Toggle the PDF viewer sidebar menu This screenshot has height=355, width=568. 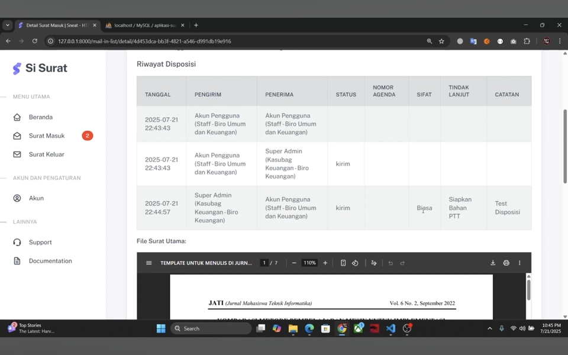click(x=149, y=263)
